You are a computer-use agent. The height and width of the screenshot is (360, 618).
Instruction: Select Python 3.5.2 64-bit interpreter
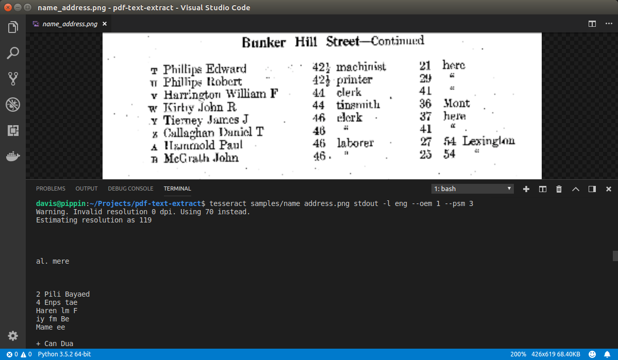(x=64, y=354)
